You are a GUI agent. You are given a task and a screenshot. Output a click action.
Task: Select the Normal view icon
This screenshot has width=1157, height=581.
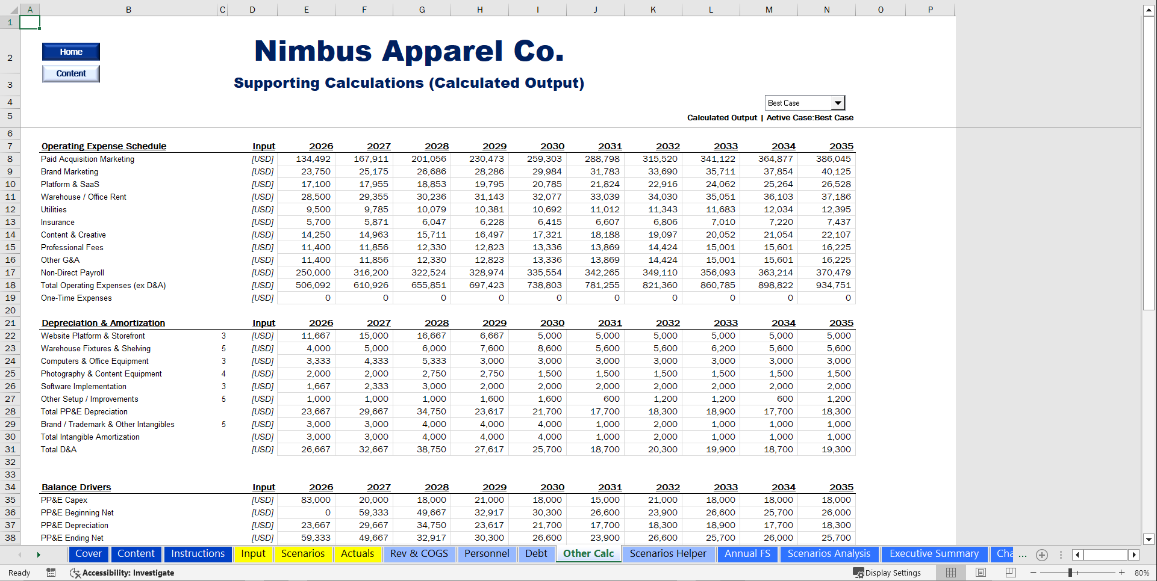click(952, 573)
